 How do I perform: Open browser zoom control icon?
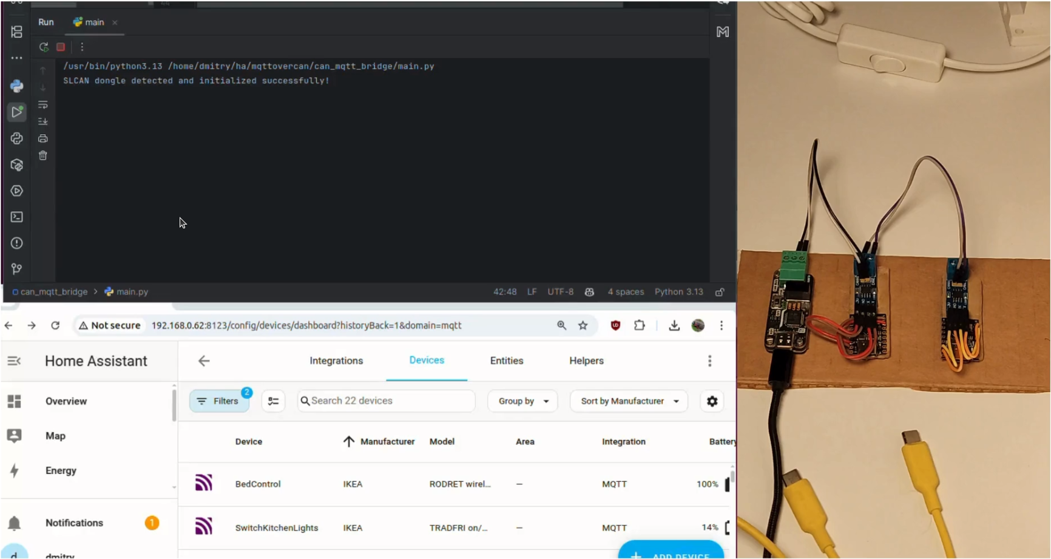coord(561,325)
